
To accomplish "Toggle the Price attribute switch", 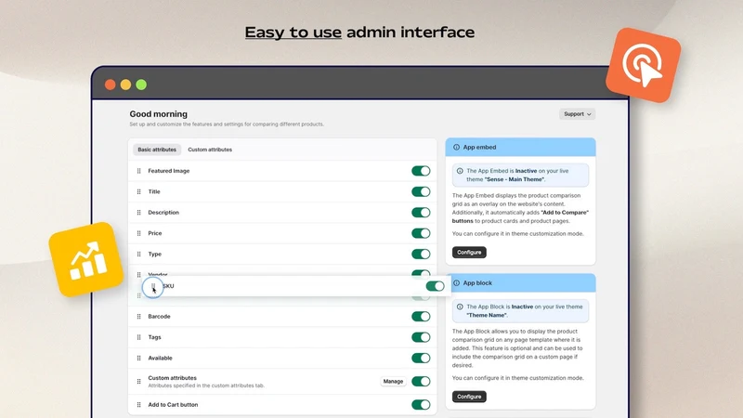I will tap(421, 233).
